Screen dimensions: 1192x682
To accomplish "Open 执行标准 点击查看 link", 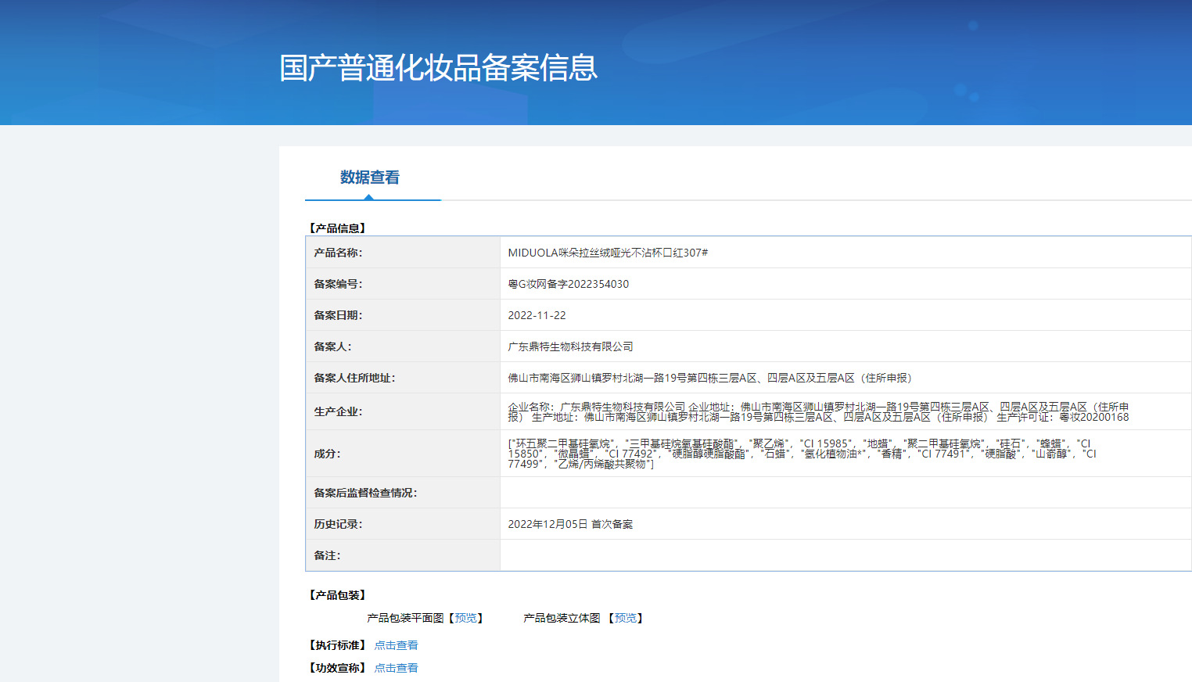I will (x=396, y=645).
